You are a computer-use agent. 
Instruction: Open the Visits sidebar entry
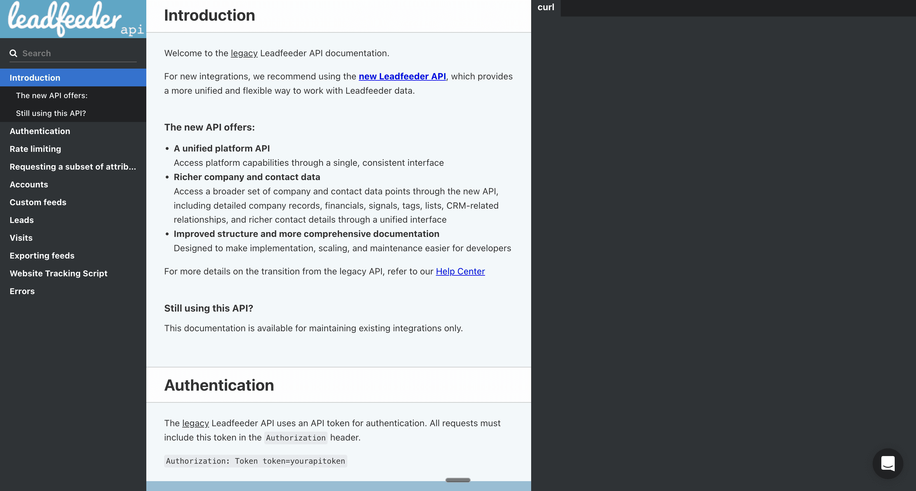click(21, 238)
